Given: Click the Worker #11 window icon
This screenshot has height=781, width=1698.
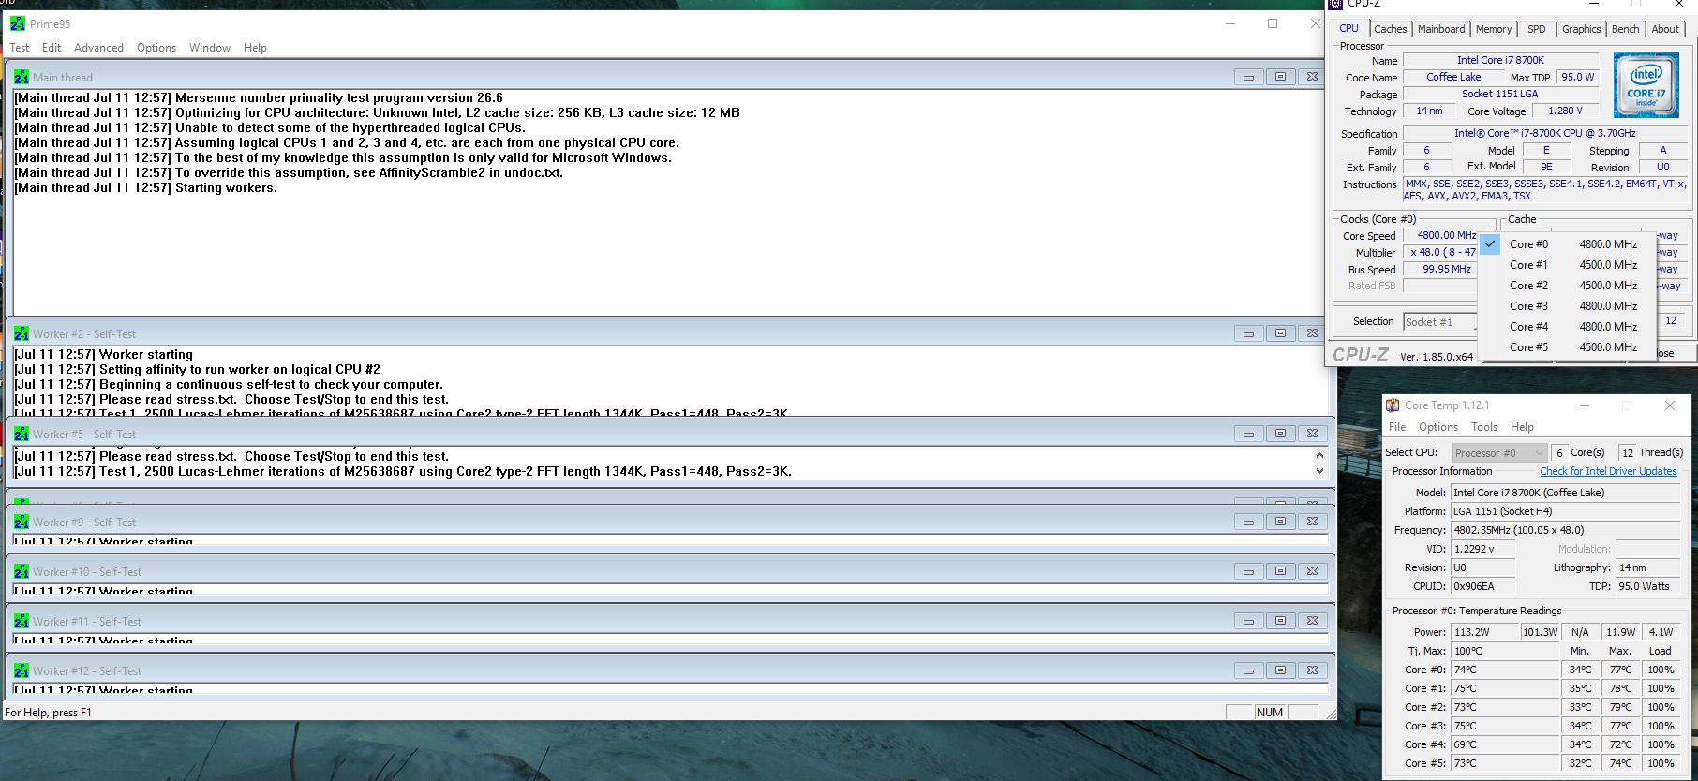Looking at the screenshot, I should click(x=22, y=621).
